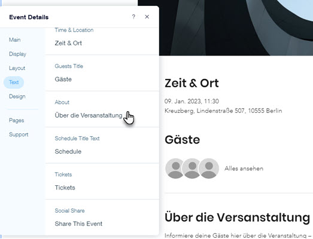
Task: Click the 'Alles ansehen' link
Action: pos(244,168)
